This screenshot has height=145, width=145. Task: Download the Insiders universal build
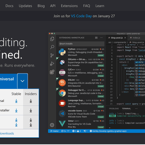click(x=31, y=101)
